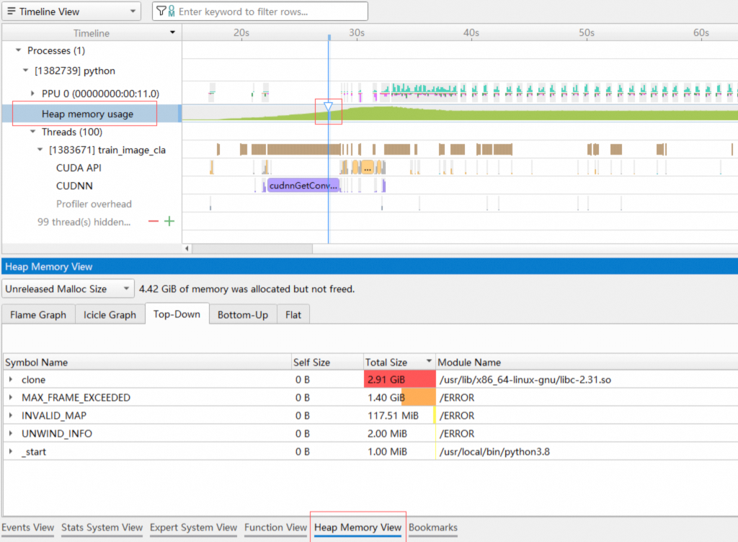Image resolution: width=738 pixels, height=542 pixels.
Task: Expand the MAX_FRAME_EXCEEDED row
Action: pyautogui.click(x=11, y=397)
